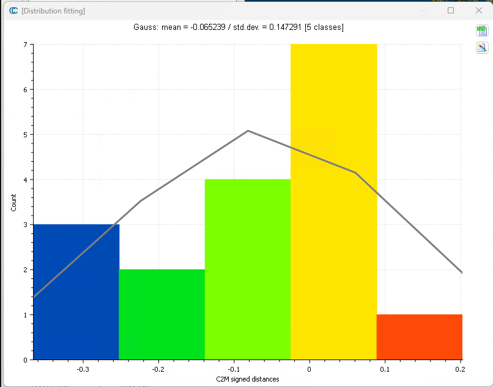Select the dark green histogram bar

pos(162,314)
